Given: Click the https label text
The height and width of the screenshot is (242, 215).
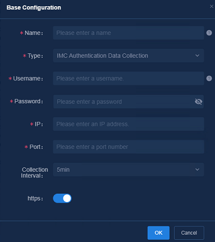Looking at the screenshot, I should point(35,198).
